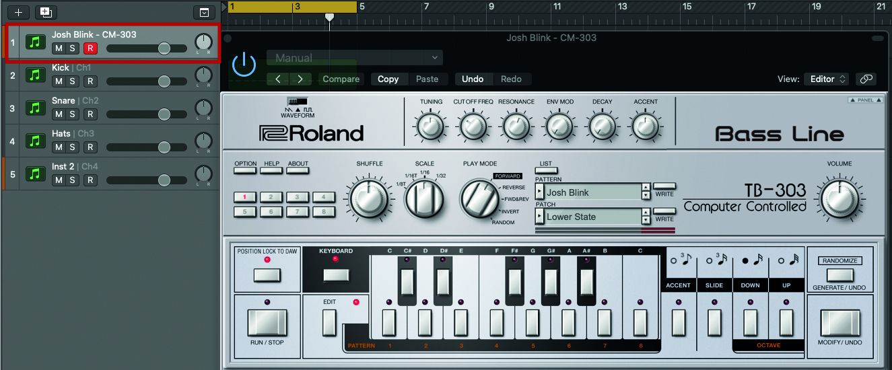Viewport: 892px width, 370px height.
Task: Click the LIST button above PATTERN
Action: click(547, 171)
